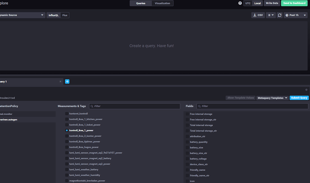Pause automatic query refresh

click(x=269, y=15)
